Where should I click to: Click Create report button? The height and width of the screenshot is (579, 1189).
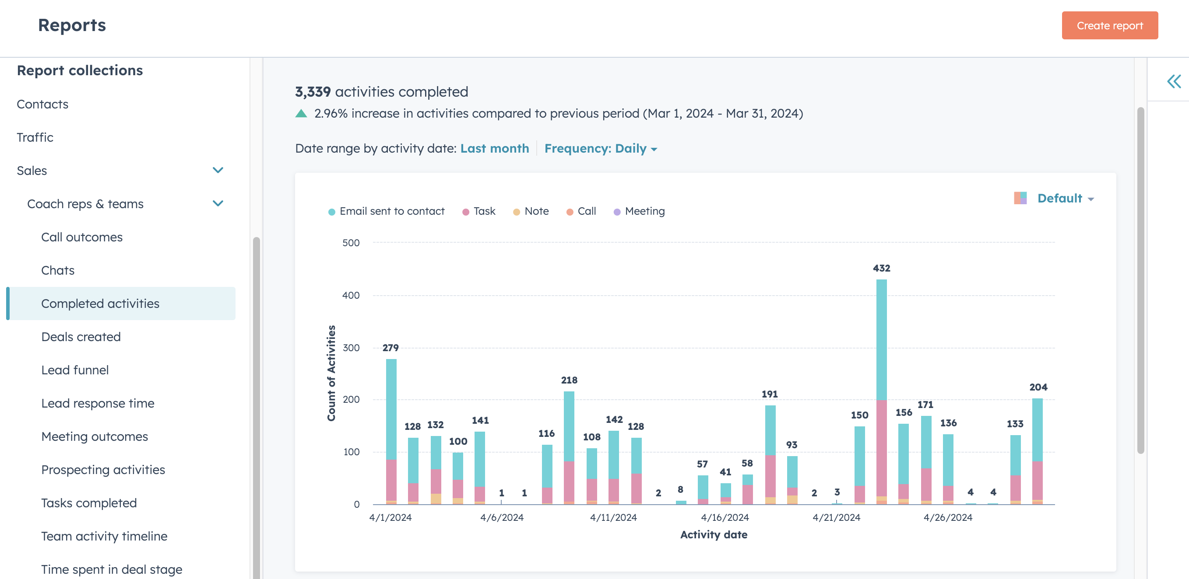point(1109,25)
